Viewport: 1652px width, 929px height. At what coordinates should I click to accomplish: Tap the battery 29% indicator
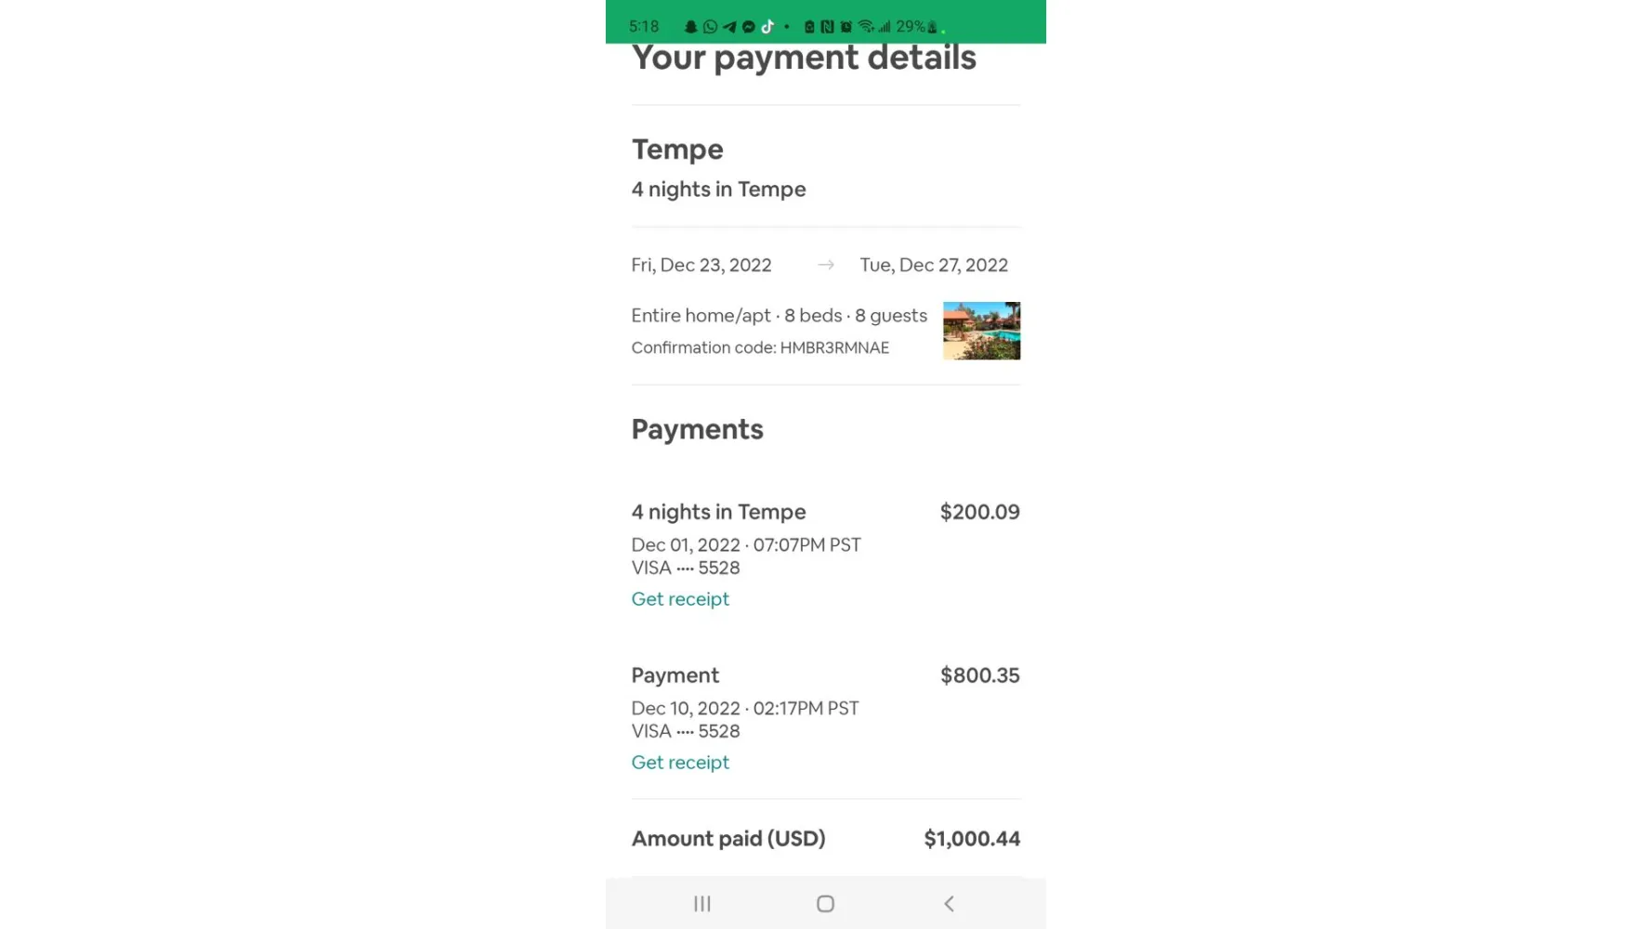tap(916, 27)
